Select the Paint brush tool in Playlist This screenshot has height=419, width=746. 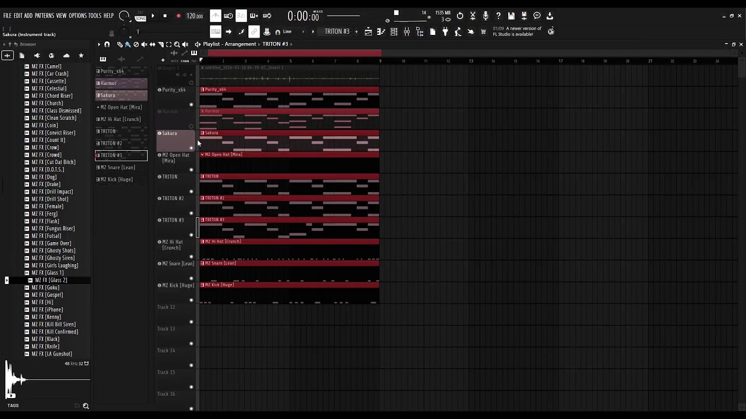point(128,44)
